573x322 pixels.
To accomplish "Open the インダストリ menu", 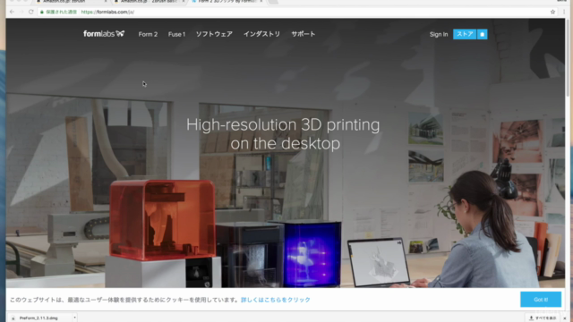I will pos(261,34).
